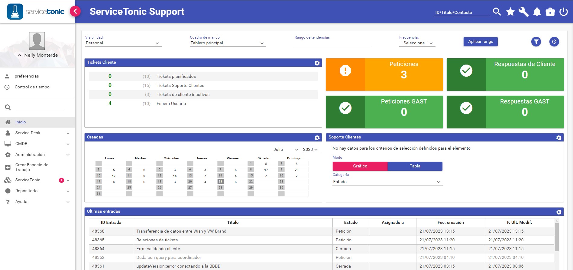Click the Inicio home icon

click(8, 122)
